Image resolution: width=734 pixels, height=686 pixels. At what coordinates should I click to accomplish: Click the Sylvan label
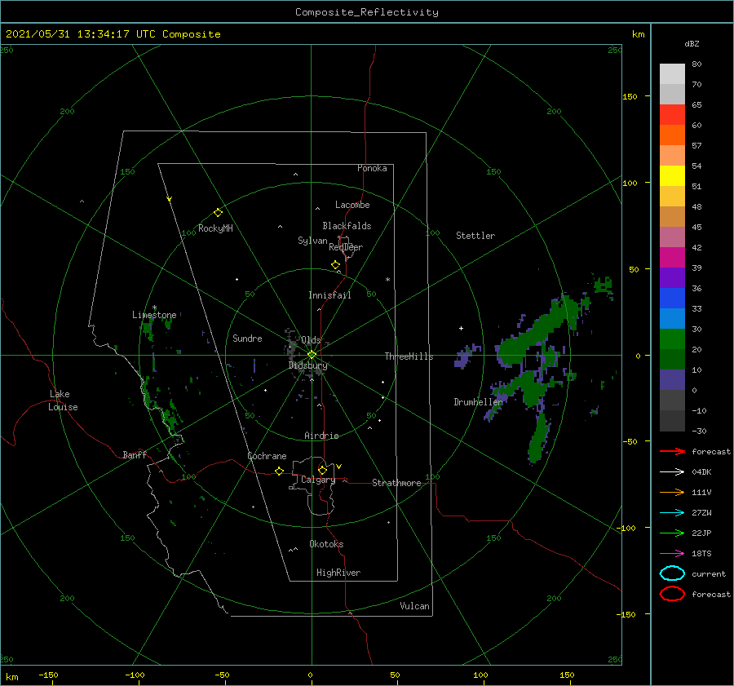(x=312, y=241)
